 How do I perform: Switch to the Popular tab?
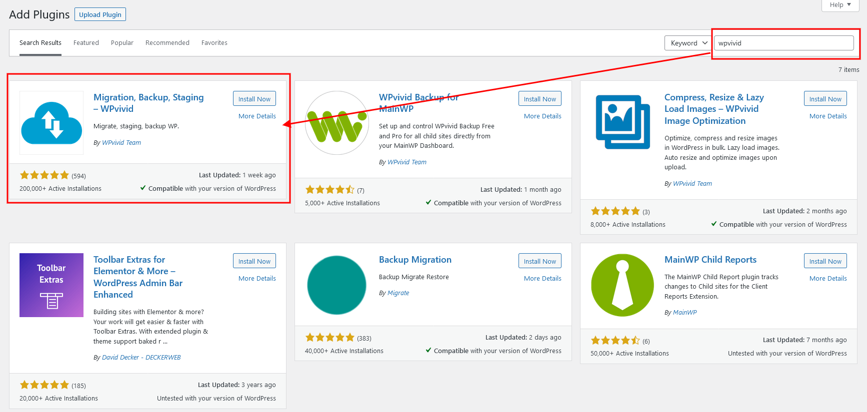pyautogui.click(x=122, y=43)
